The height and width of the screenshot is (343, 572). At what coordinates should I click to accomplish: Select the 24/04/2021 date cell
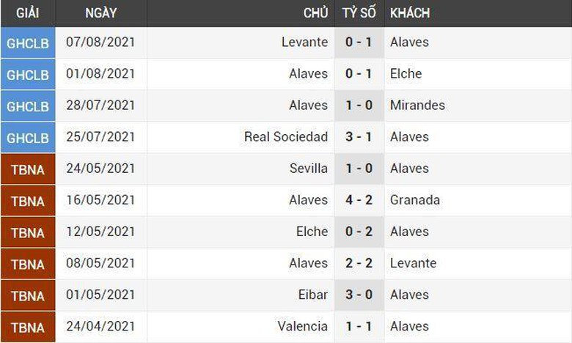(x=100, y=326)
